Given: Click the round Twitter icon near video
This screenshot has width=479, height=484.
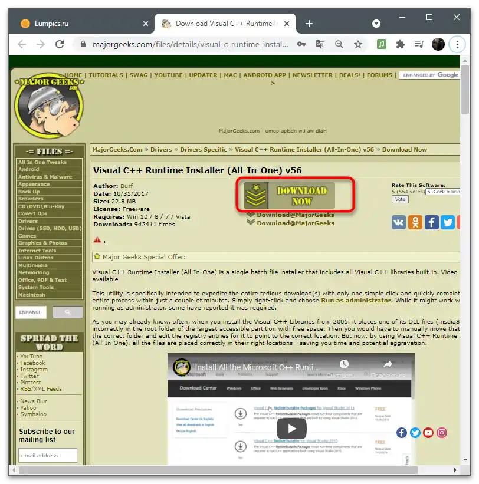Looking at the screenshot, I should (x=415, y=433).
